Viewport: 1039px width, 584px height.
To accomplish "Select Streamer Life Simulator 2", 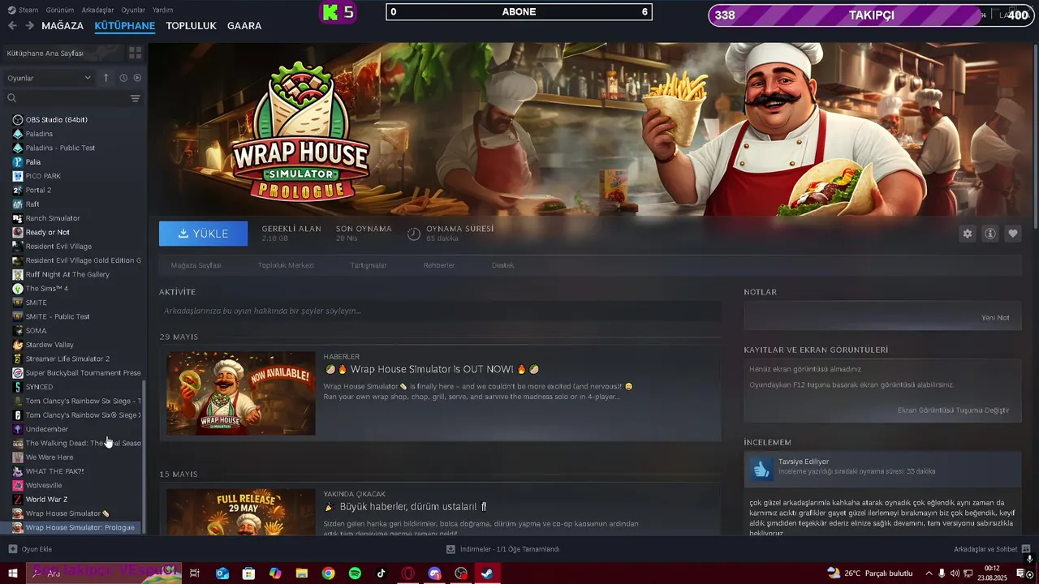I will [67, 359].
